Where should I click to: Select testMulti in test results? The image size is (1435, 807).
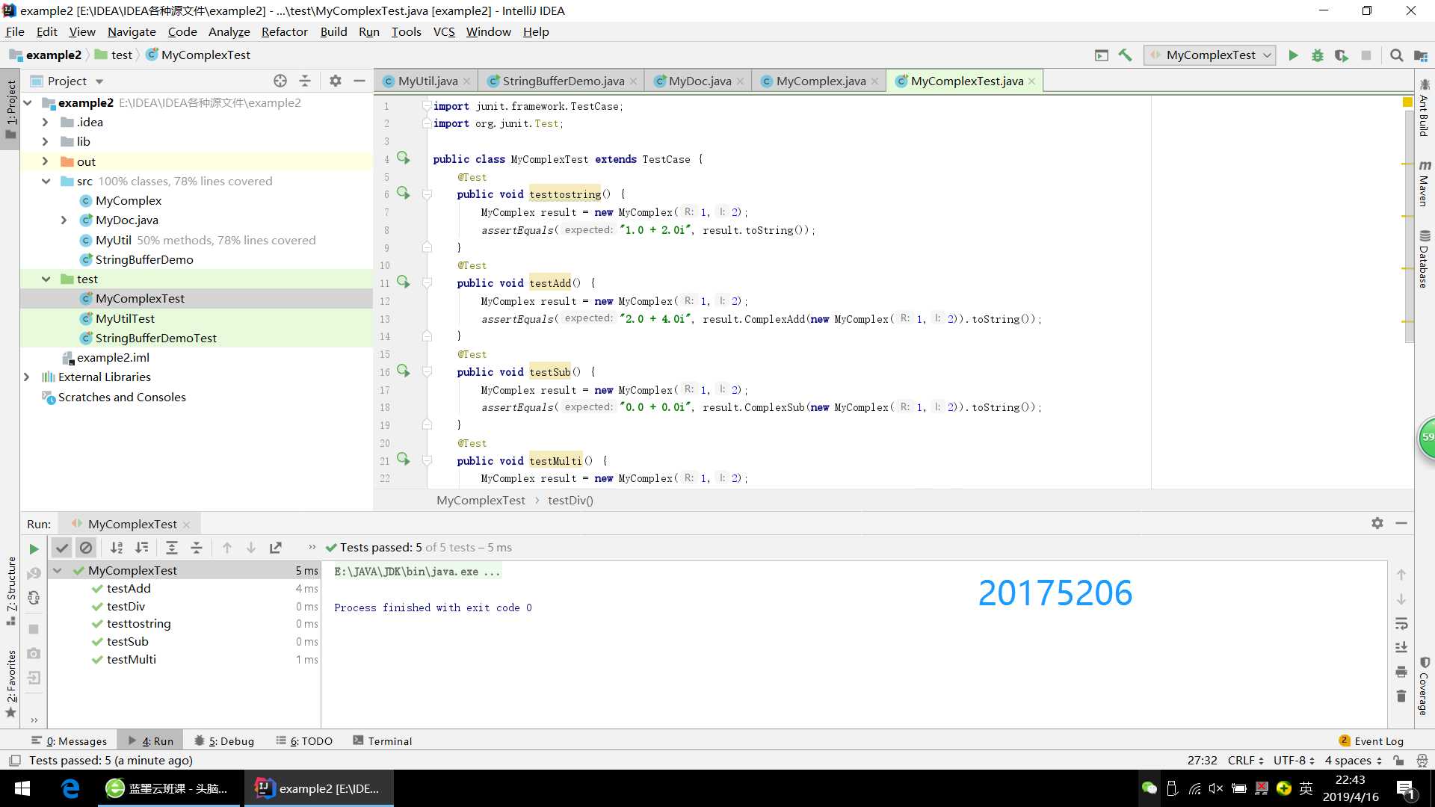point(132,659)
